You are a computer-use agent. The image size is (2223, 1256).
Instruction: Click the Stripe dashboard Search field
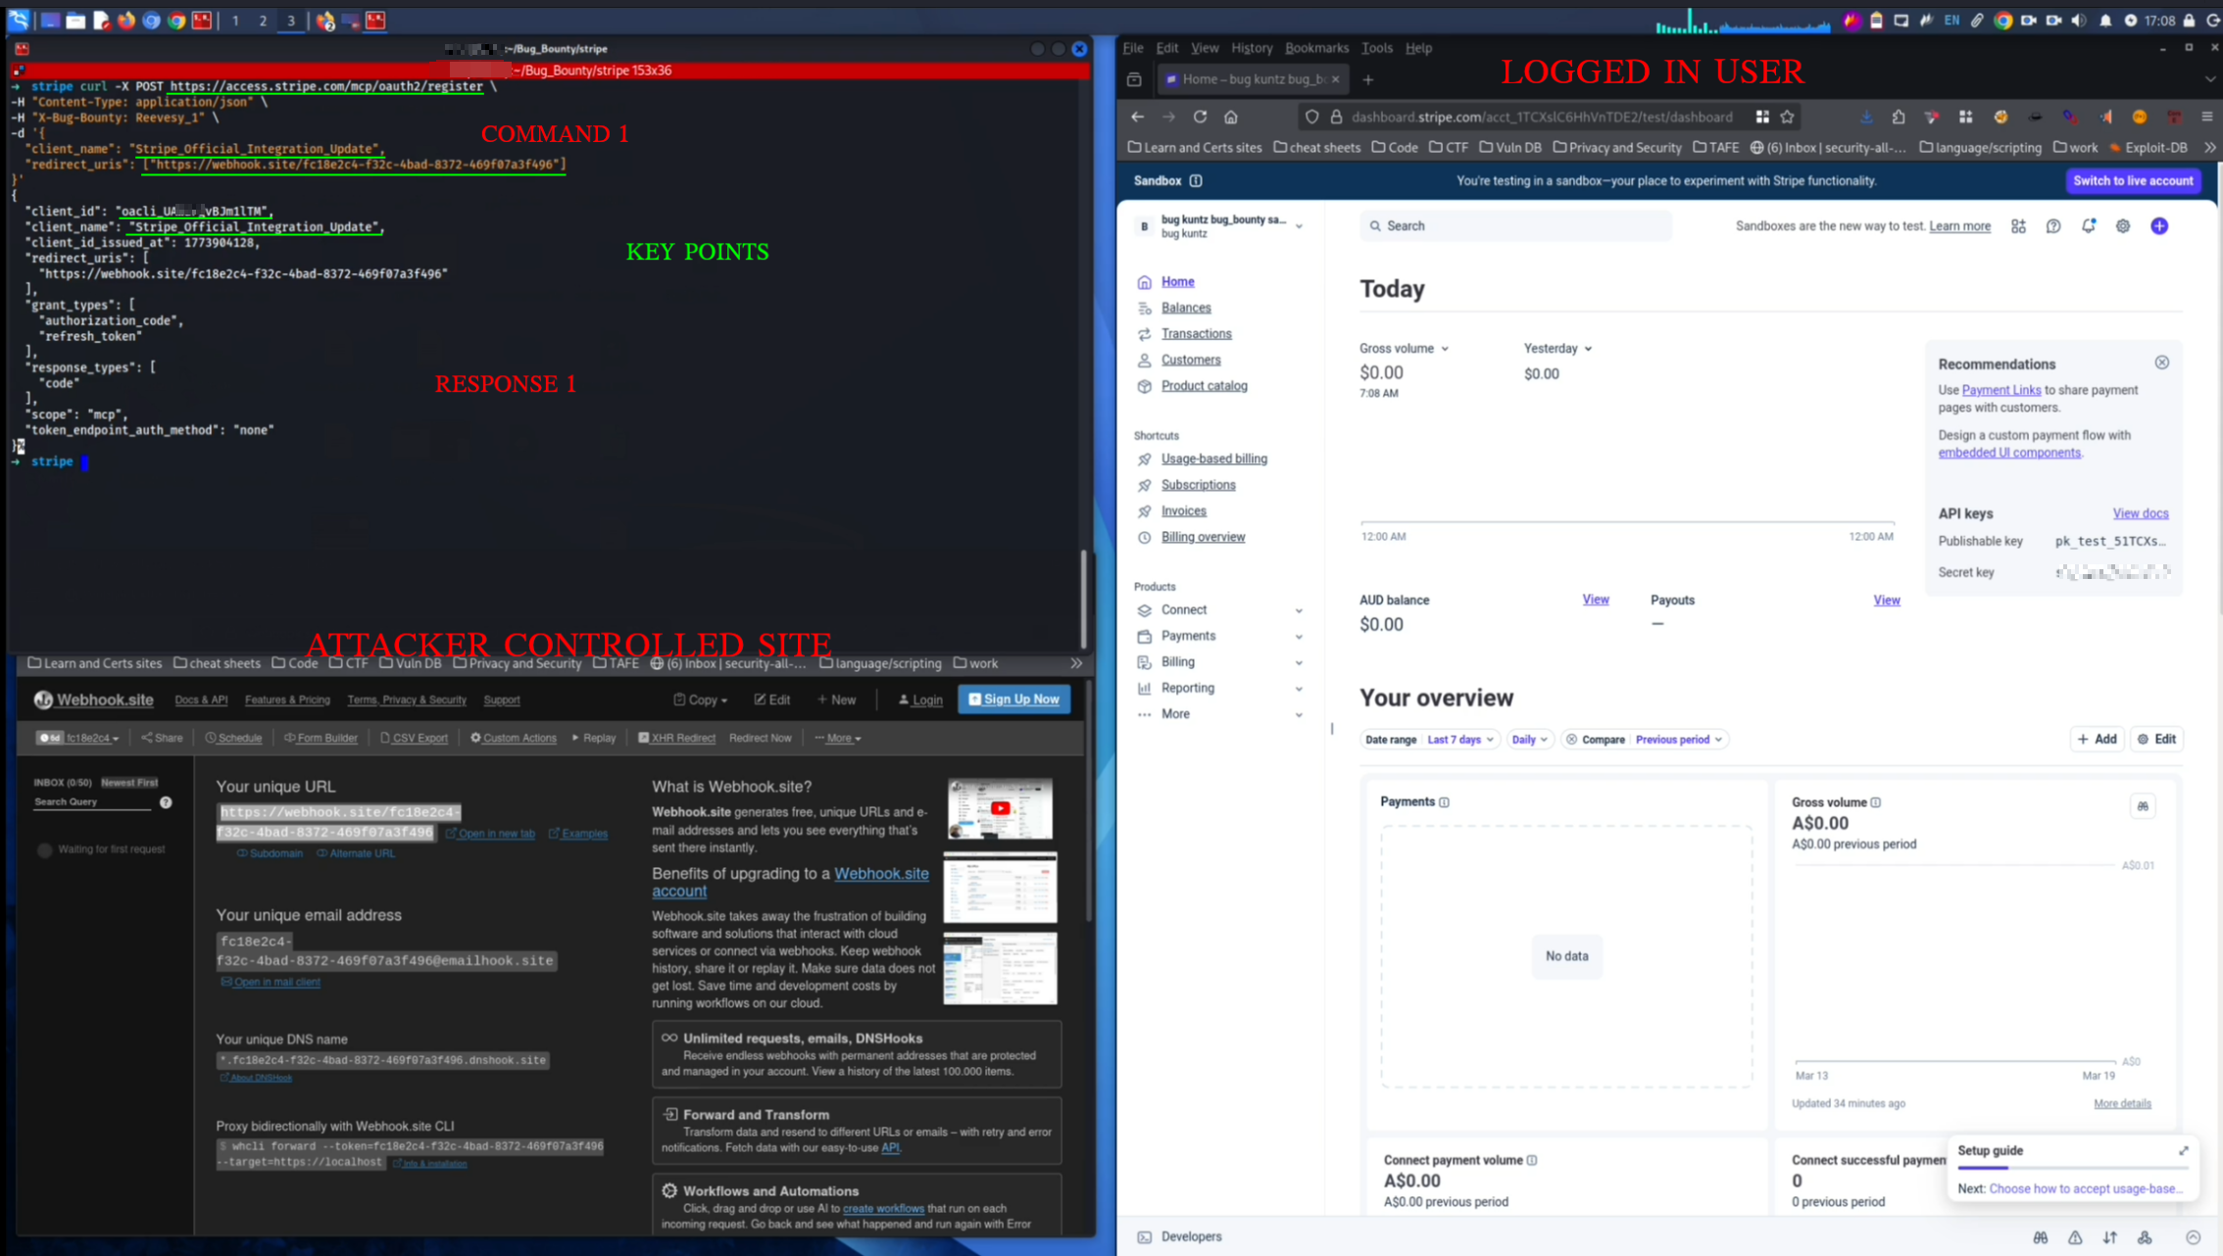1515,226
